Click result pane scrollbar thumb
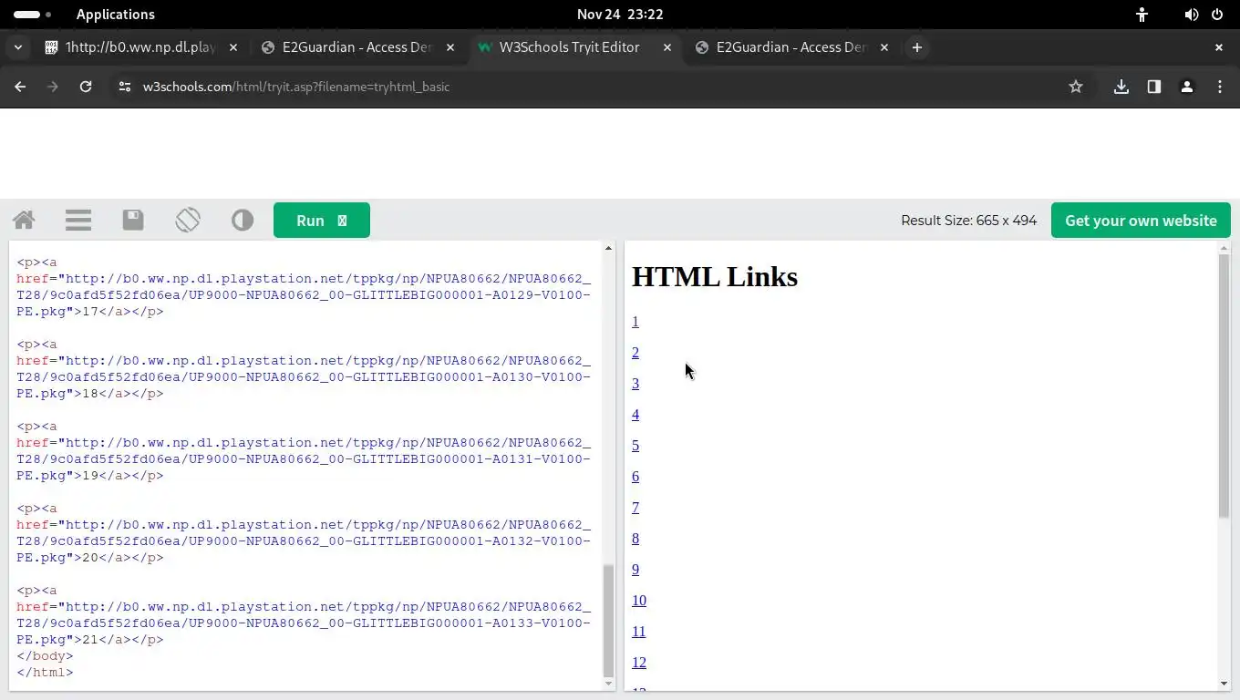 click(1224, 386)
